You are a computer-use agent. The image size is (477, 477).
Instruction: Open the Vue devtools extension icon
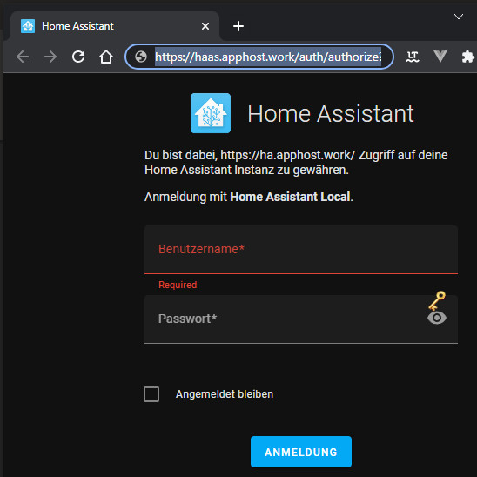tap(440, 57)
